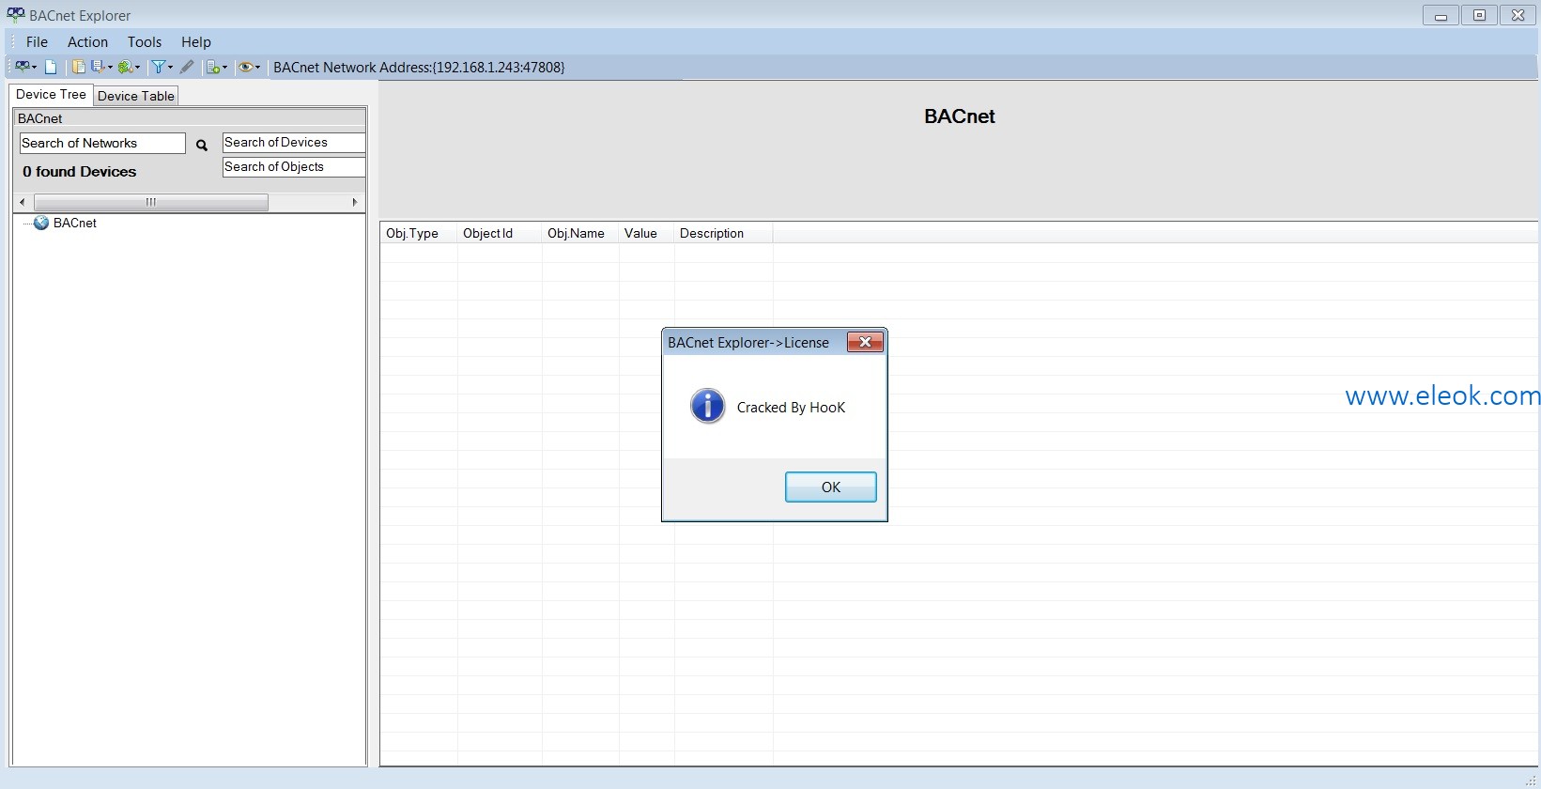Open the Tools menu
This screenshot has width=1541, height=789.
(145, 41)
